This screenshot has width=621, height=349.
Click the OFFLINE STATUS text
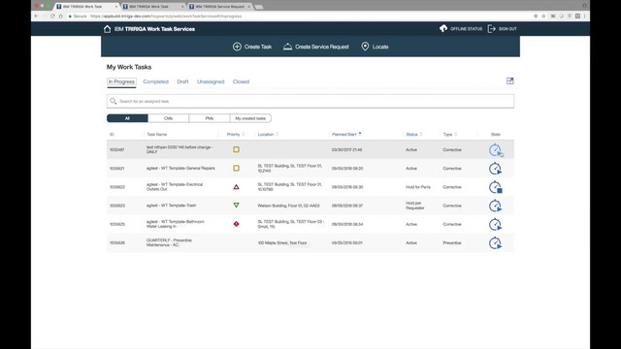pyautogui.click(x=466, y=29)
